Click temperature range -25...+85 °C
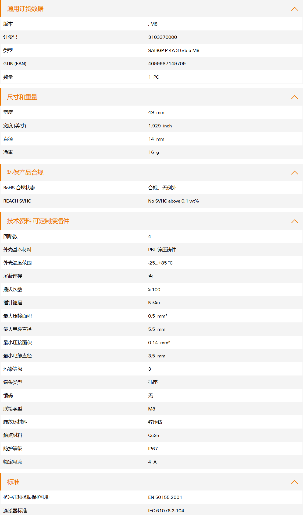 pyautogui.click(x=161, y=263)
